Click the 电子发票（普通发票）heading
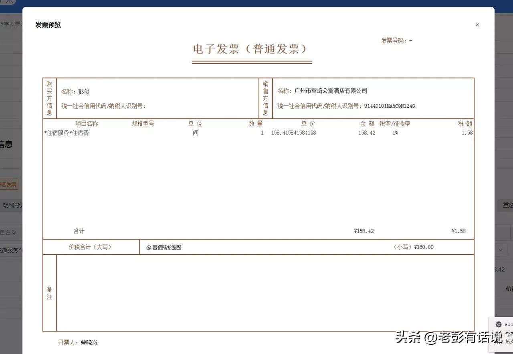This screenshot has width=513, height=354. (x=252, y=49)
